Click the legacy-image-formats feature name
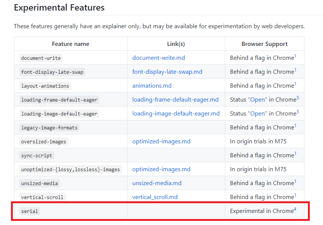Screen dimensions: 323x225 tap(49, 128)
